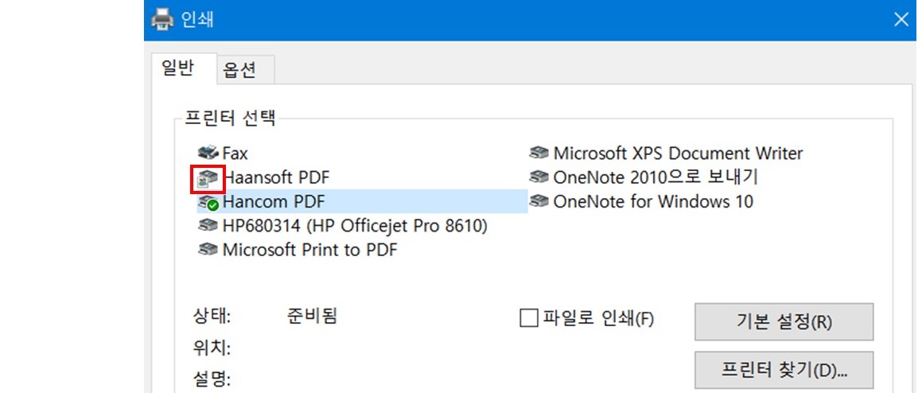Choose OneNote for Windows 10 text
The width and height of the screenshot is (918, 393).
click(653, 201)
